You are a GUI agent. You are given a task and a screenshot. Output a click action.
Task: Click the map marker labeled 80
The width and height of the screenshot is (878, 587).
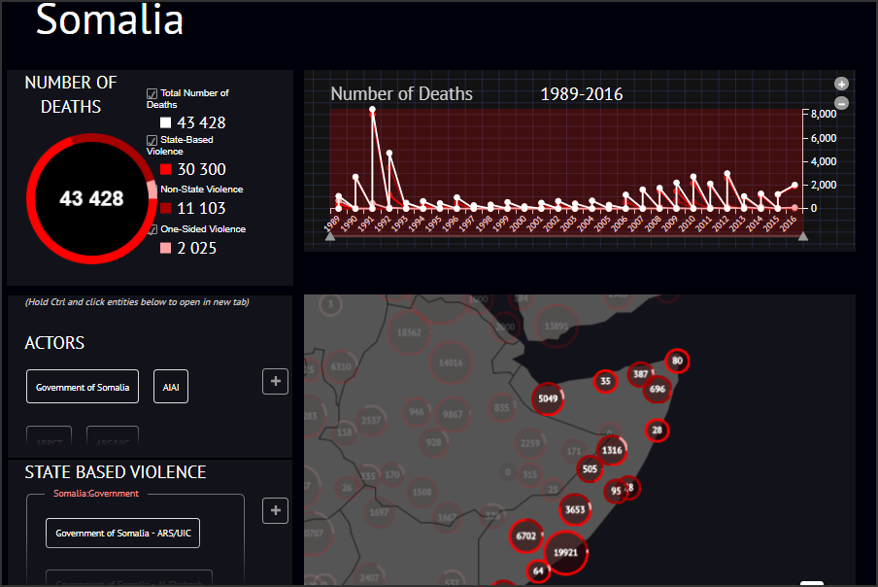pos(677,362)
